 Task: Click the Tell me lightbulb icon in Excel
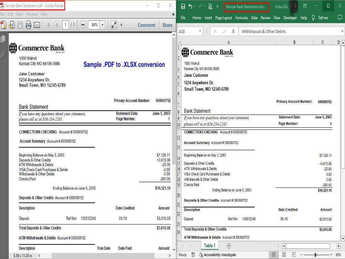(313, 18)
